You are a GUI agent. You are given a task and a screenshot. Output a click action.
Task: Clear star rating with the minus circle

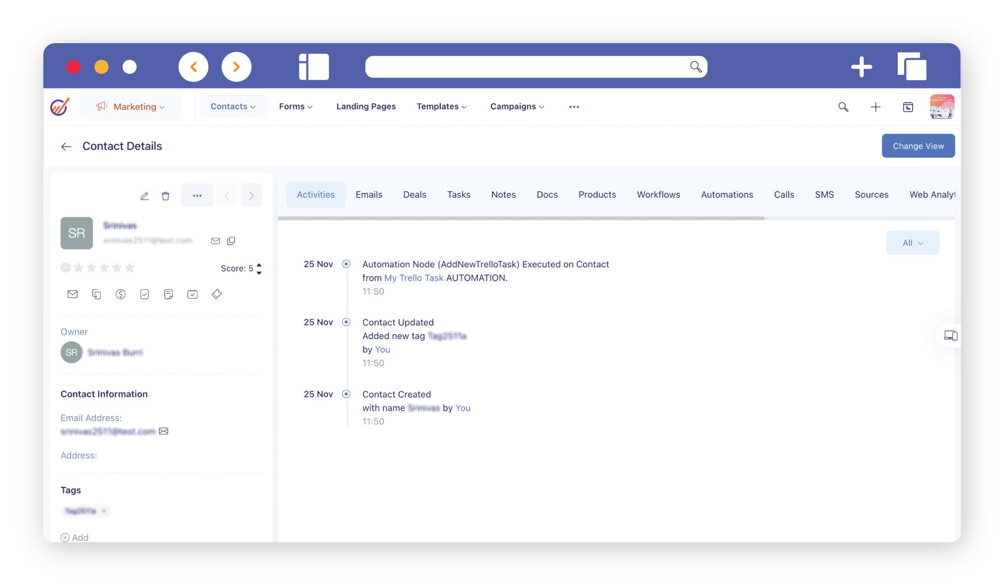[65, 267]
